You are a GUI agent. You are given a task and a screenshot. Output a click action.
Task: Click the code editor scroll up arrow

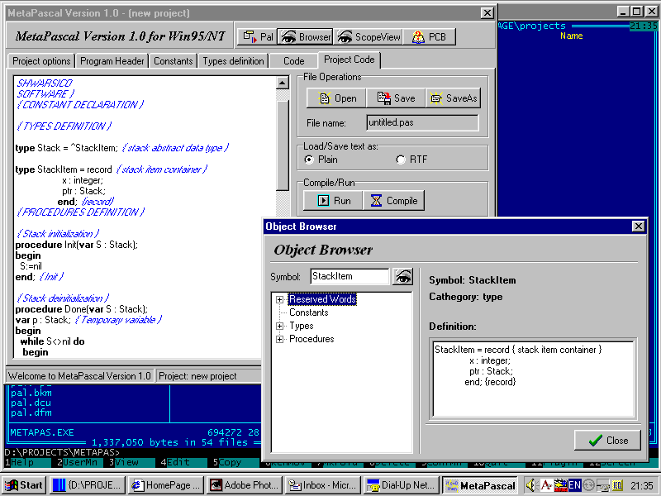282,83
